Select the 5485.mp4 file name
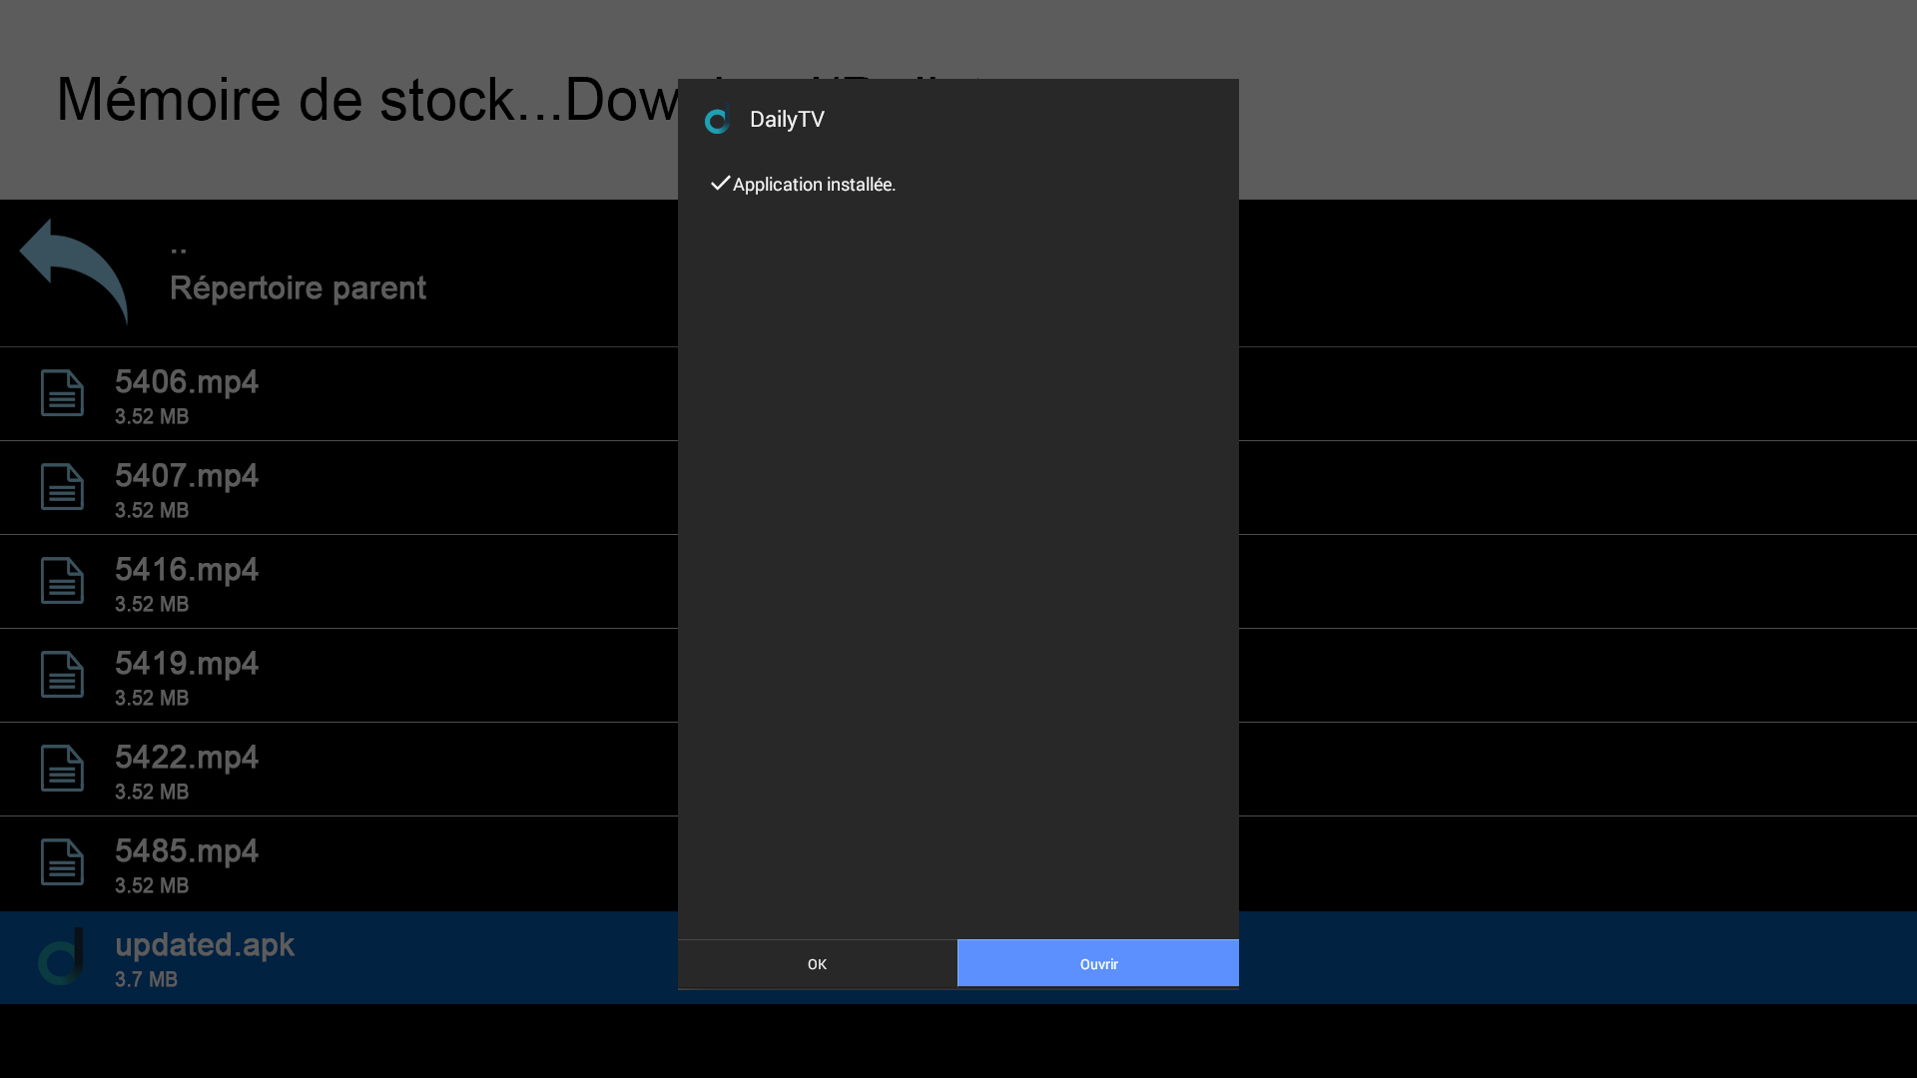Image resolution: width=1917 pixels, height=1078 pixels. pos(187,851)
